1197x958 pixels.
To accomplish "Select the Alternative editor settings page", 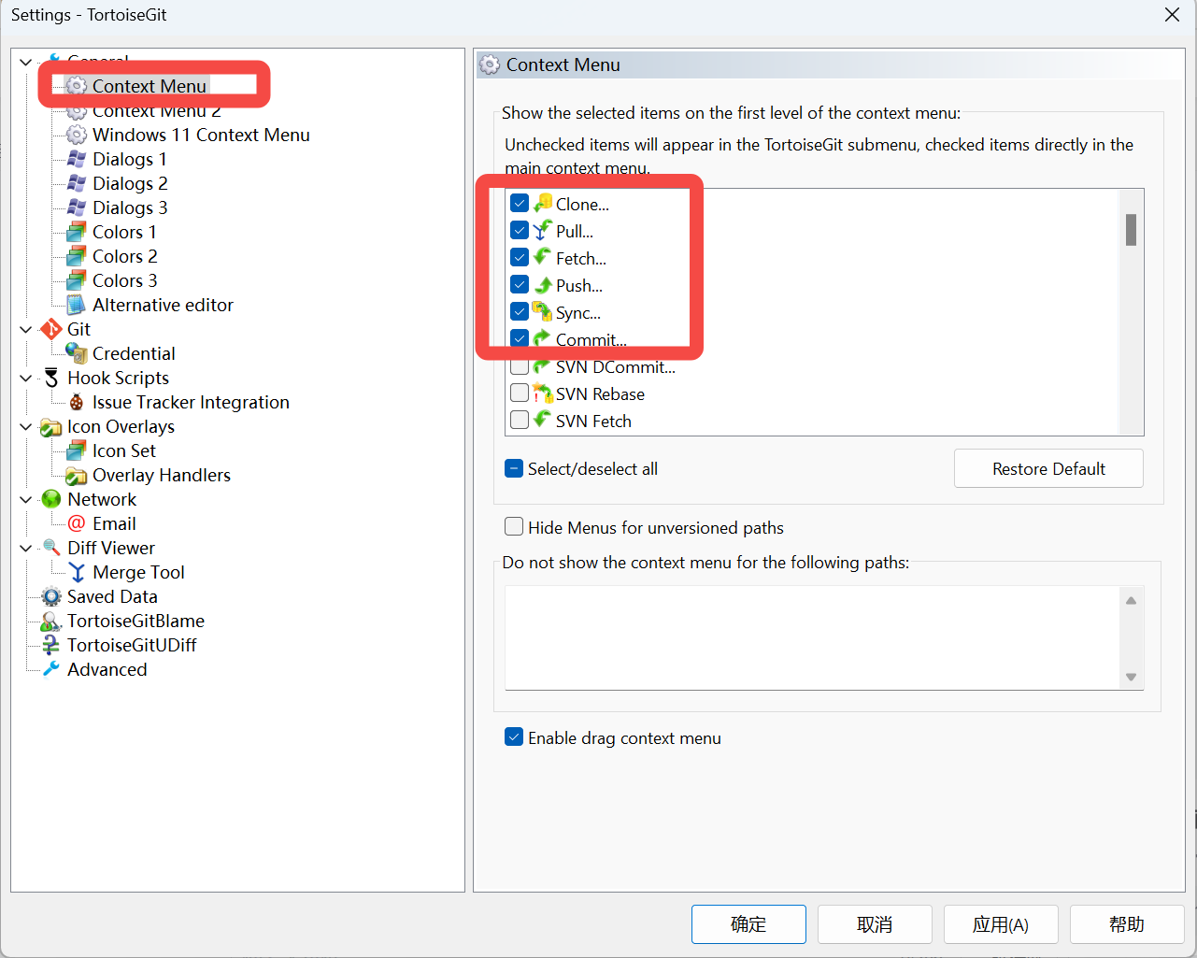I will [x=163, y=306].
